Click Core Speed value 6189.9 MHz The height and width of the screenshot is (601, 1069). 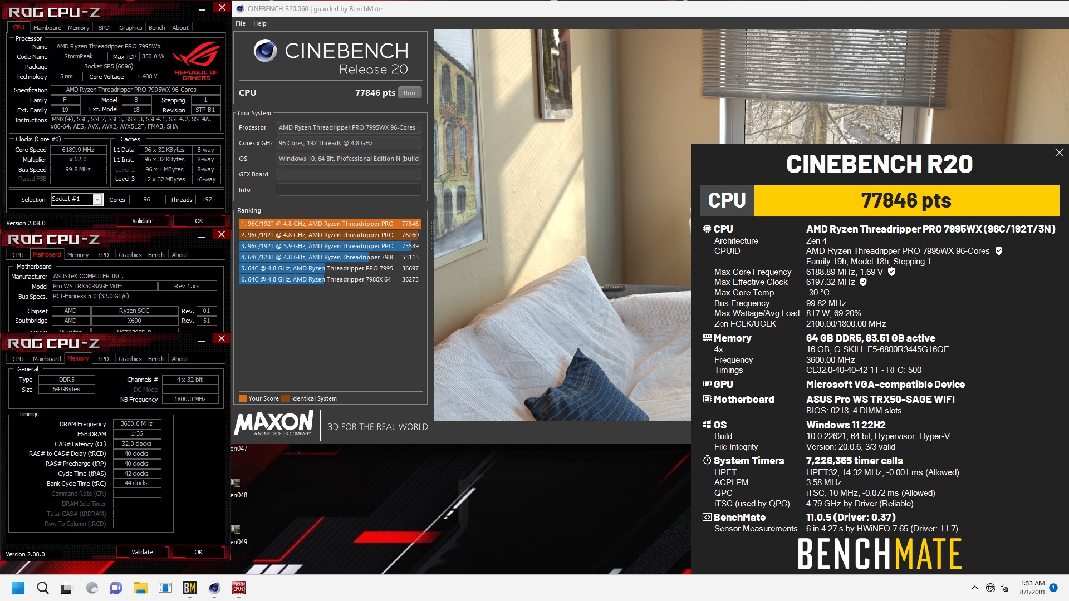click(78, 150)
